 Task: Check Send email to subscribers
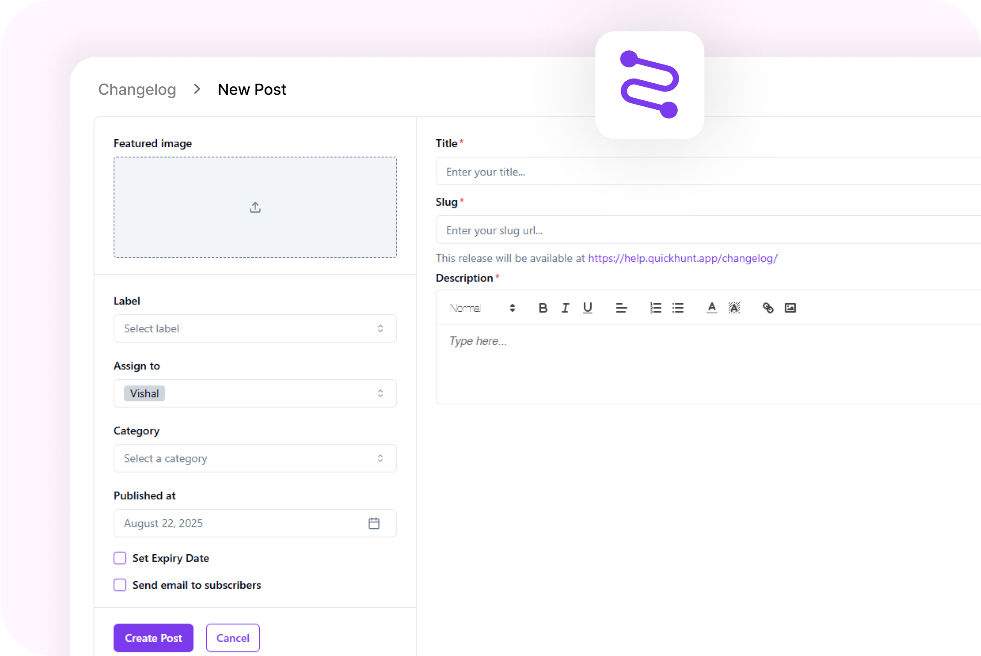(120, 585)
